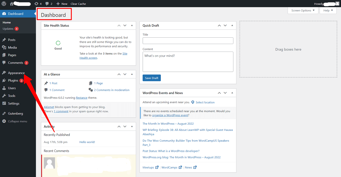This screenshot has width=341, height=177.
Task: Open comments via the toolbar speech bubble
Action: click(47, 4)
